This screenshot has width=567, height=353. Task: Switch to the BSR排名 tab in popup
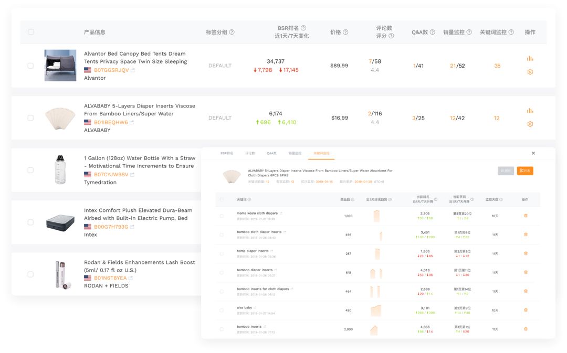227,153
